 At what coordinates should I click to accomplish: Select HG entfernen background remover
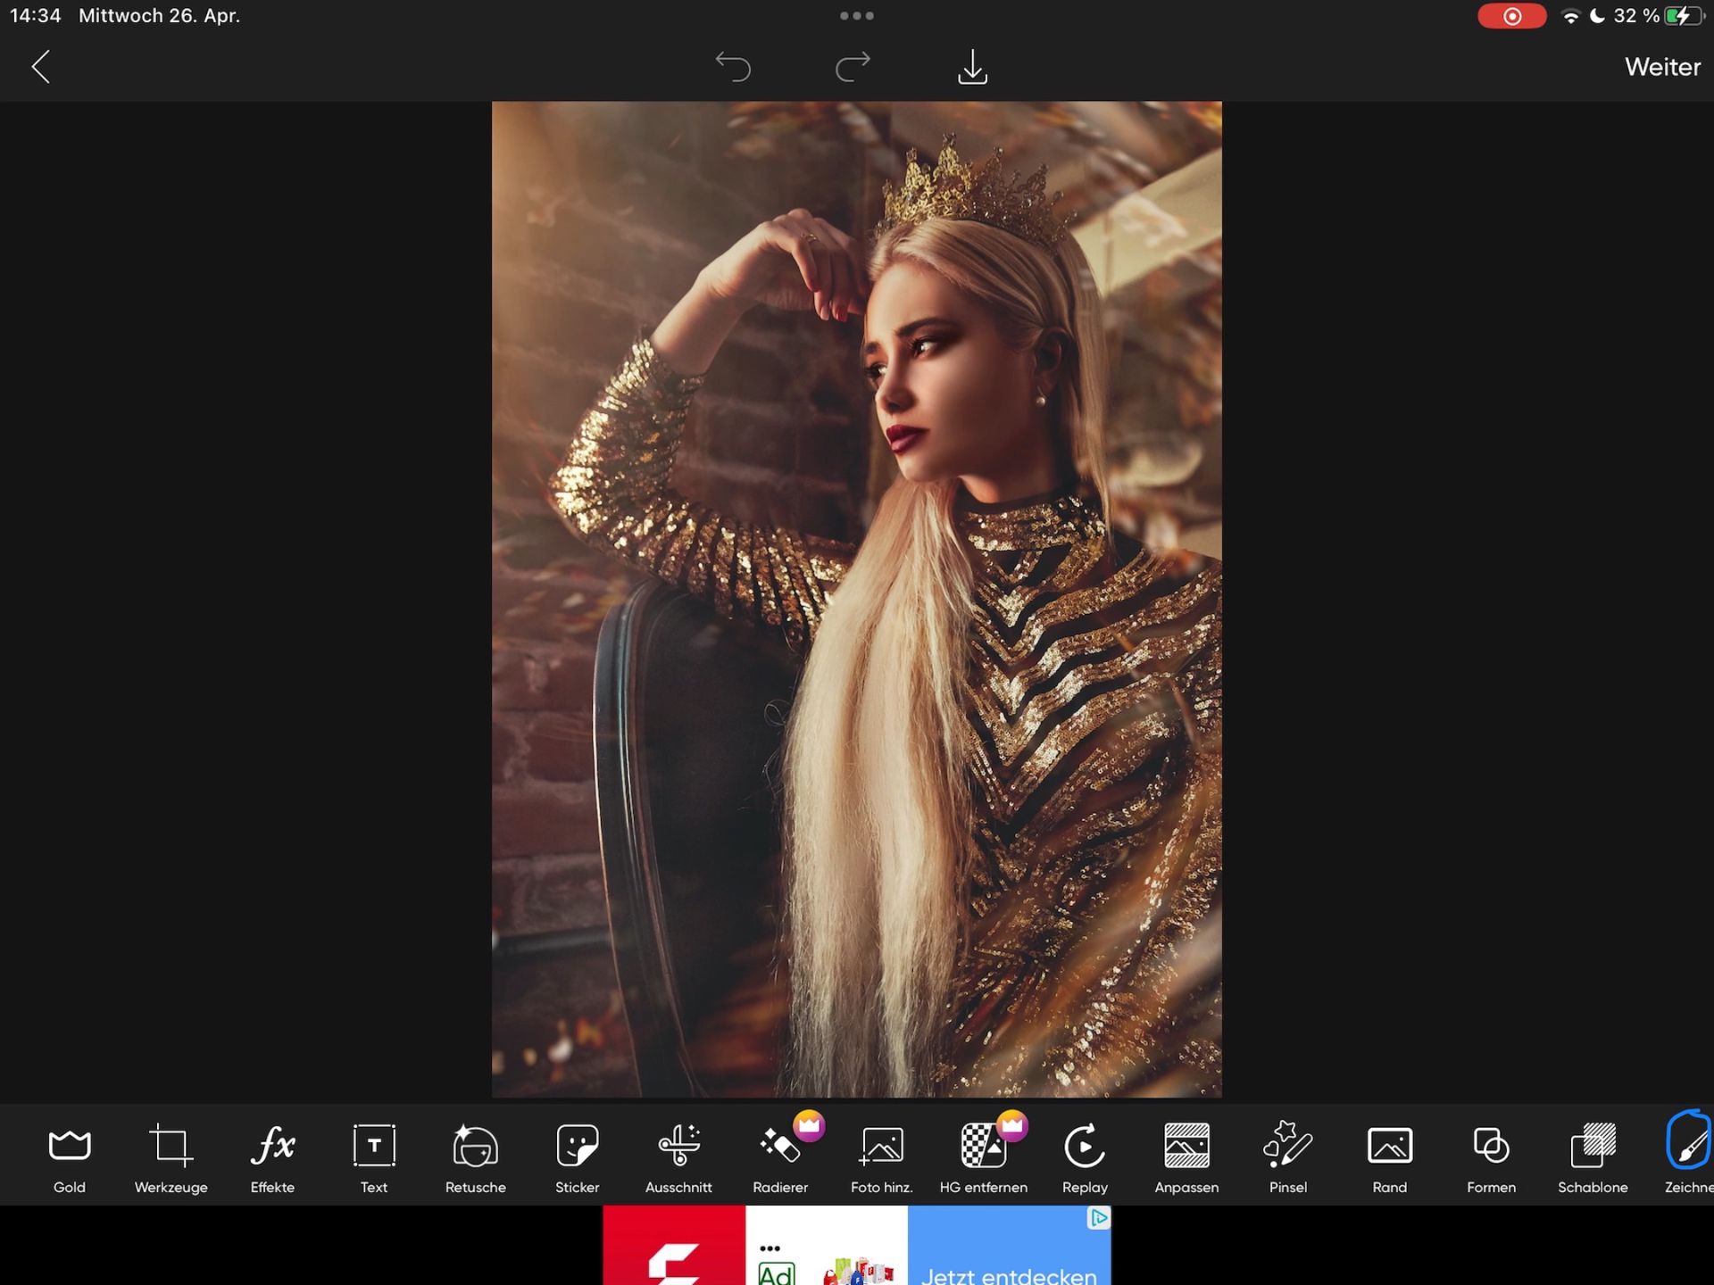pos(983,1156)
